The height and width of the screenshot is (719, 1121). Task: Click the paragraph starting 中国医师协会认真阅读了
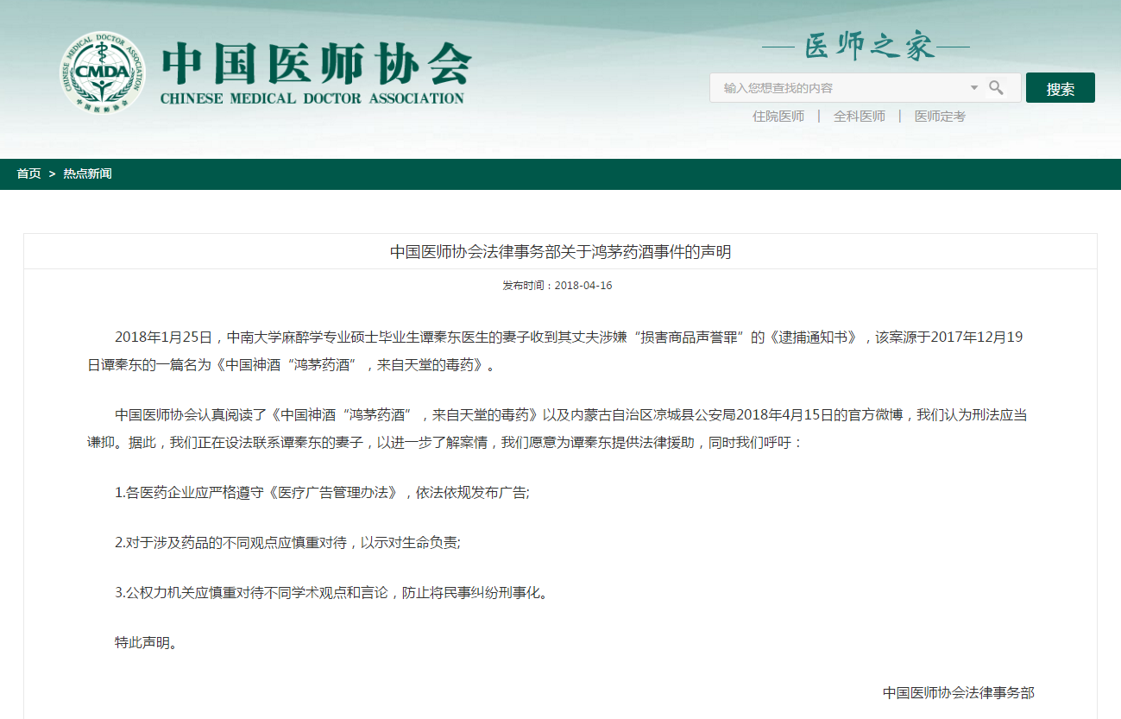[x=557, y=428]
